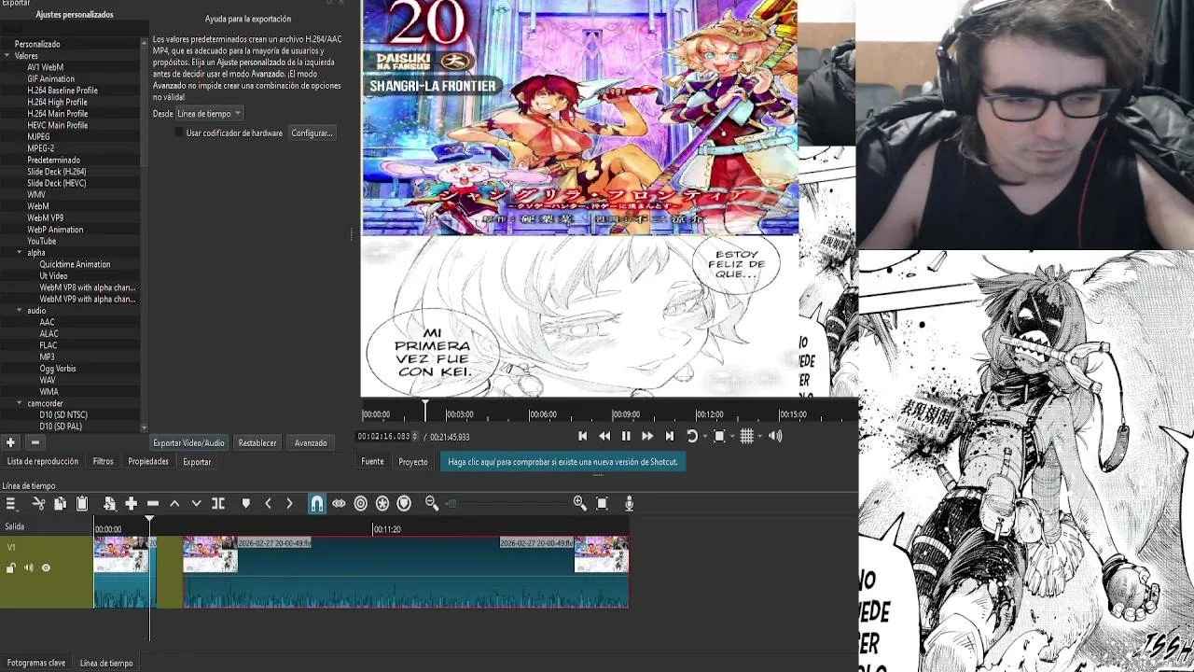Skip to previous point in player
1194x672 pixels.
(x=583, y=436)
